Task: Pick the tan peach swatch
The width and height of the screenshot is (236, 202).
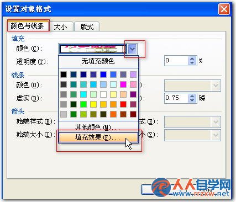Action: [123, 94]
